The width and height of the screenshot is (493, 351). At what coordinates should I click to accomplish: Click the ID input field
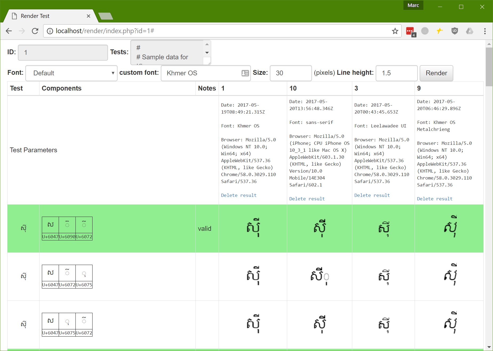pos(63,52)
